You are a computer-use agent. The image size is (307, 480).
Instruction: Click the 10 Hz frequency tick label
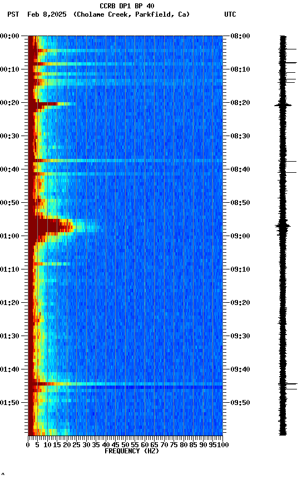[47, 445]
